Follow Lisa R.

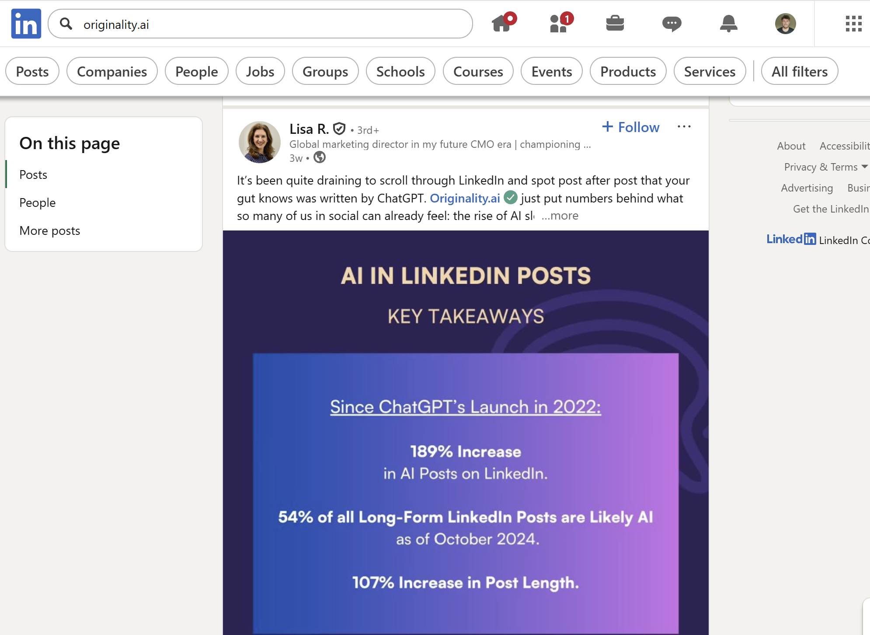[x=631, y=127]
